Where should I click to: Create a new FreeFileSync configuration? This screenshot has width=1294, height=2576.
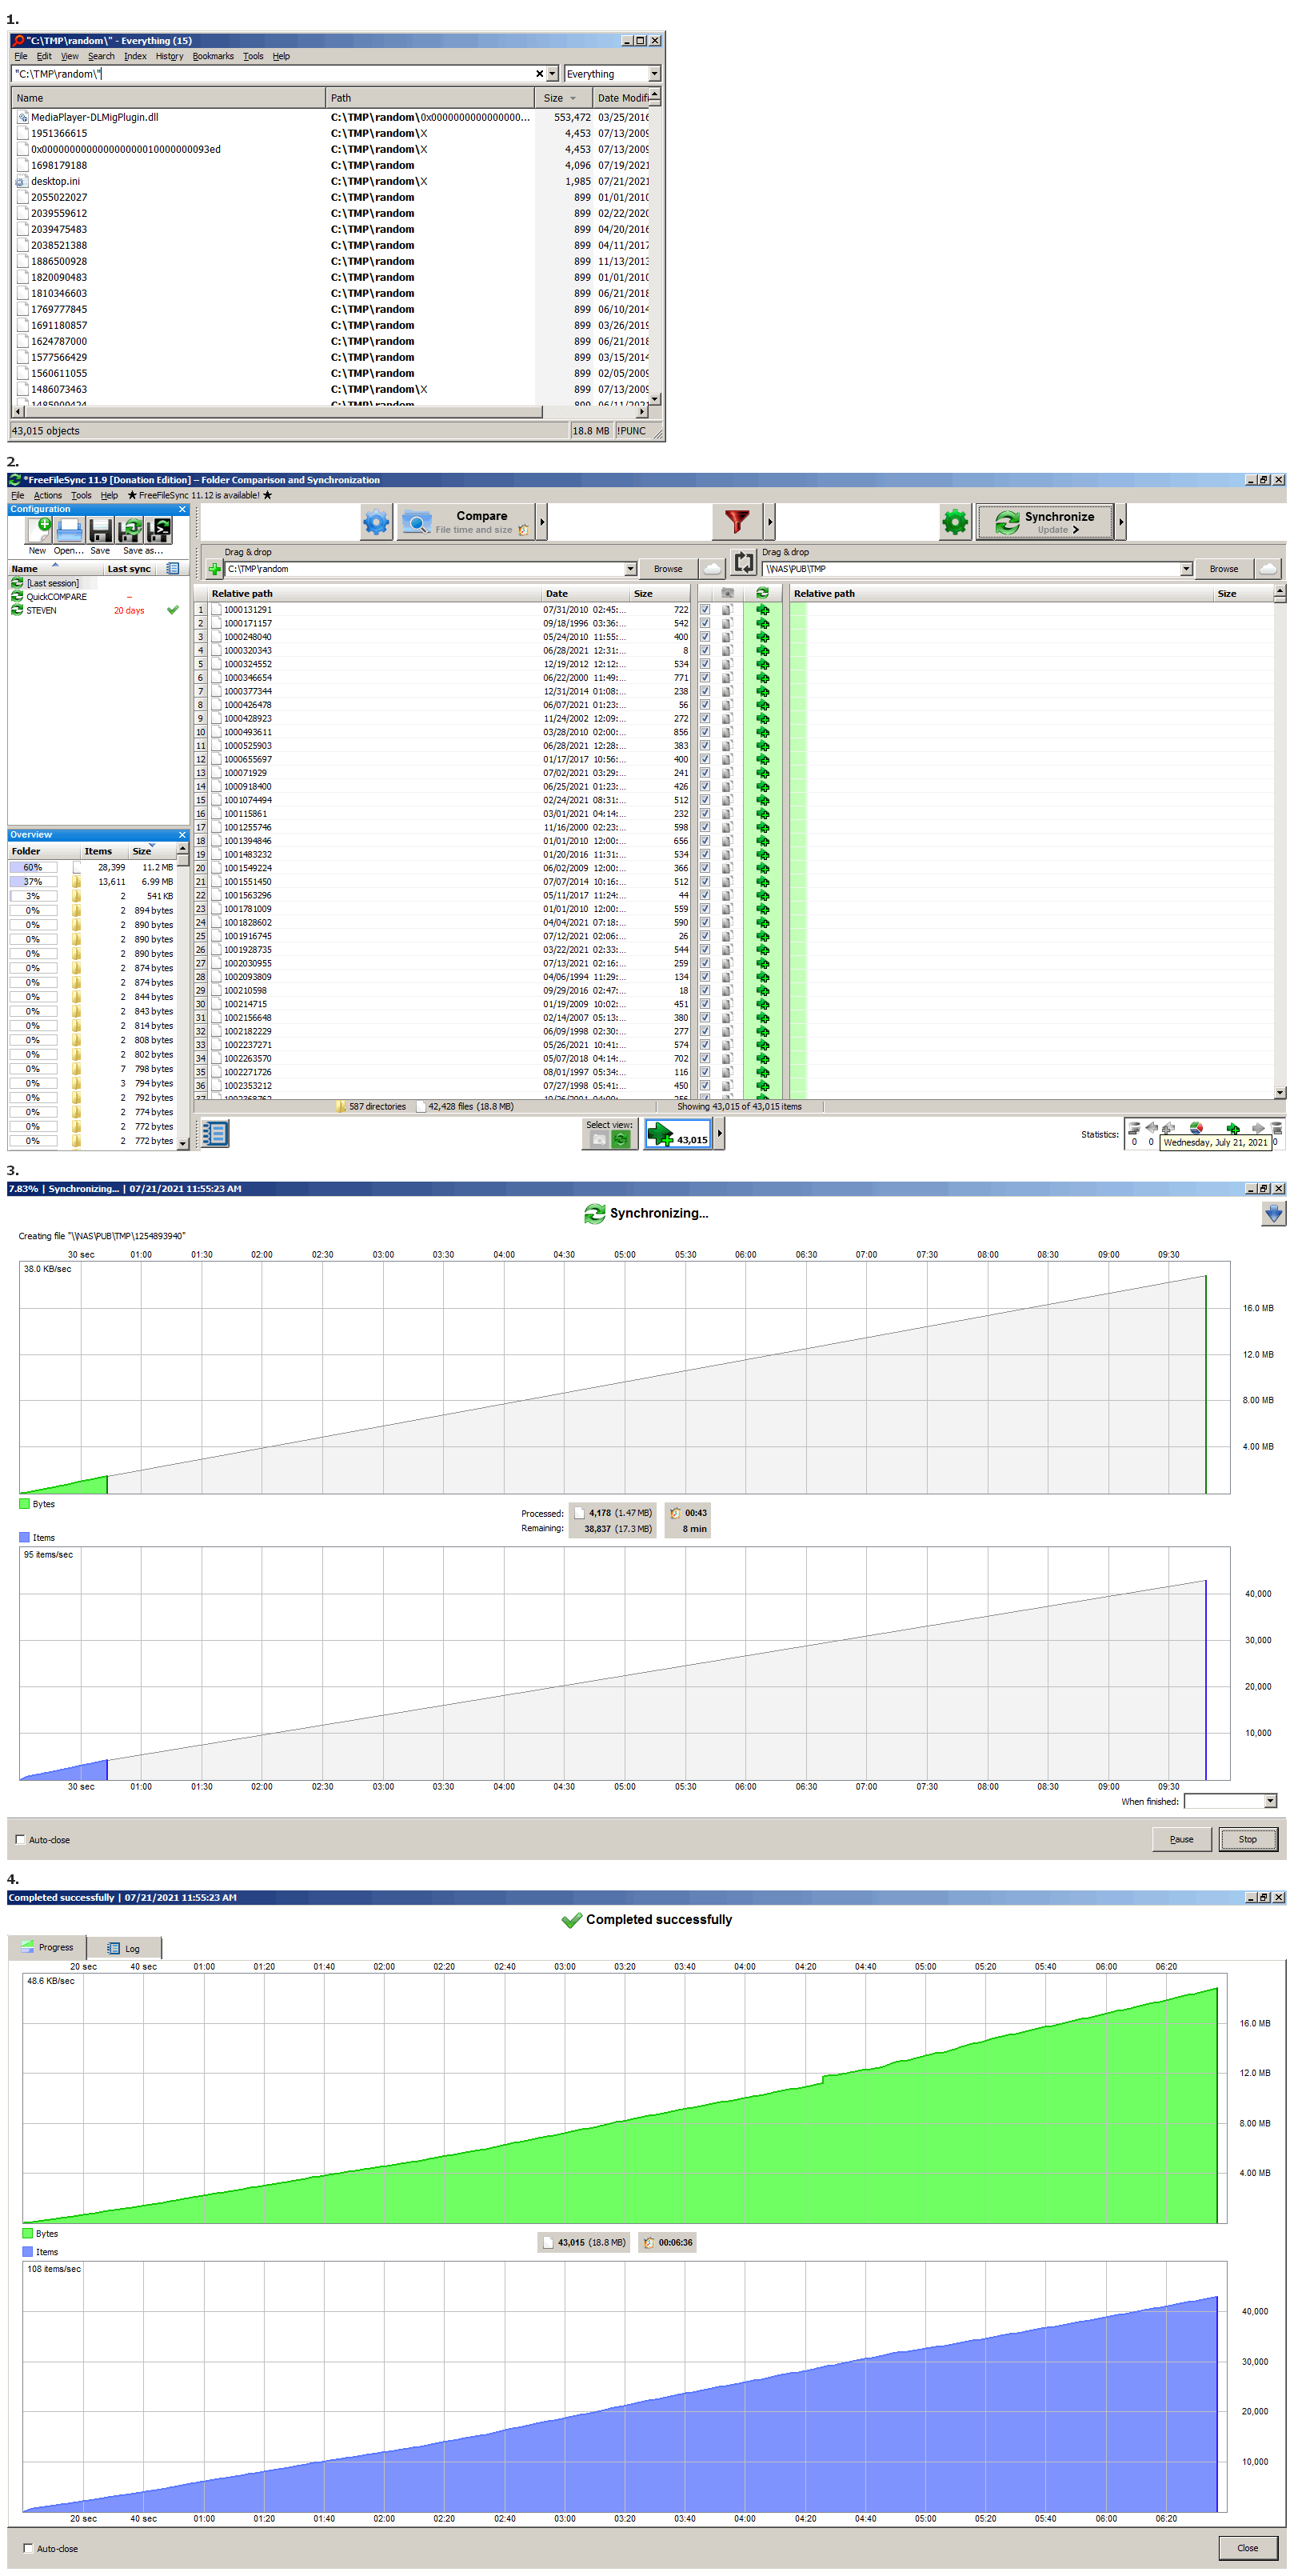[x=38, y=530]
